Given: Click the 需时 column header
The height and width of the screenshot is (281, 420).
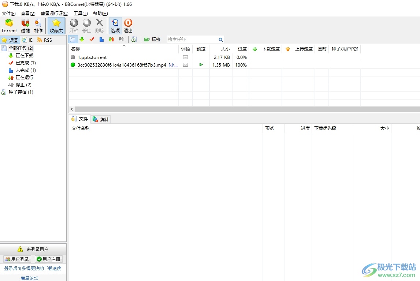Looking at the screenshot, I should tap(322, 49).
